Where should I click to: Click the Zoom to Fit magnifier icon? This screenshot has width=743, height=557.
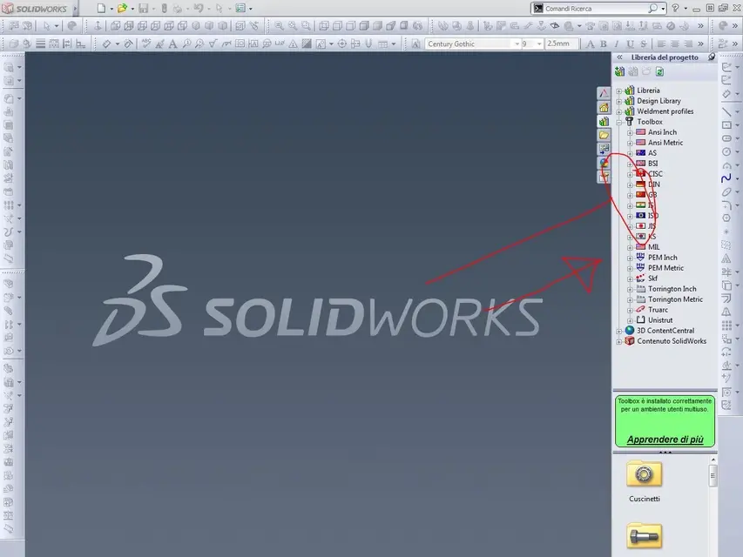[279, 25]
